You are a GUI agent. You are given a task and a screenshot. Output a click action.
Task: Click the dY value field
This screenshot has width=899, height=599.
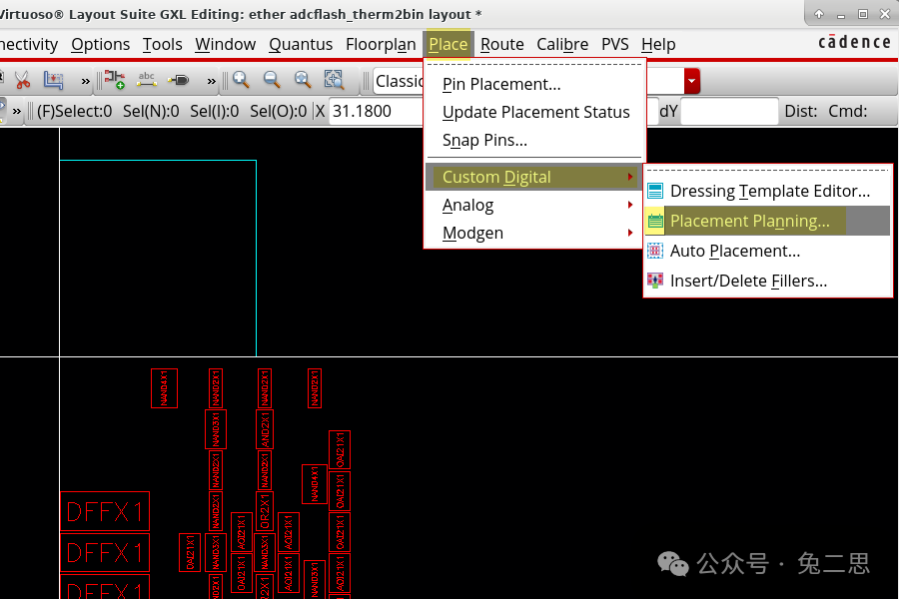(x=729, y=111)
